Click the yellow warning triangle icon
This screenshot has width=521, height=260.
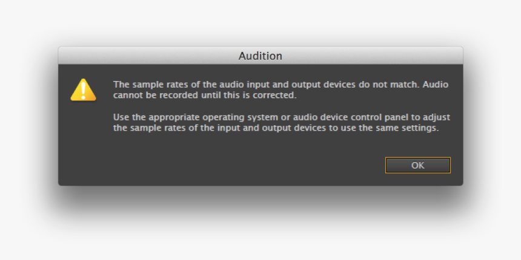click(84, 89)
